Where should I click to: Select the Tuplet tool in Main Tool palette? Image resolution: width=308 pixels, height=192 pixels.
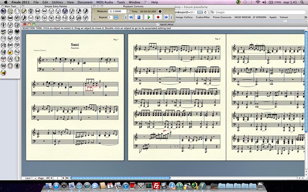[10, 31]
